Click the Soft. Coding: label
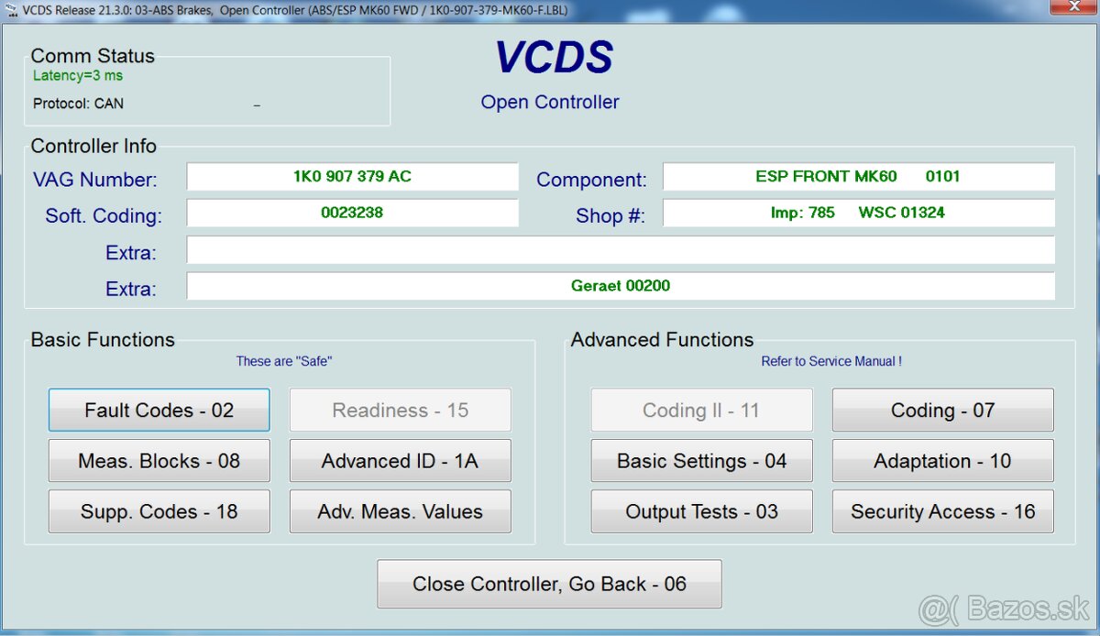1100x636 pixels. click(x=104, y=216)
